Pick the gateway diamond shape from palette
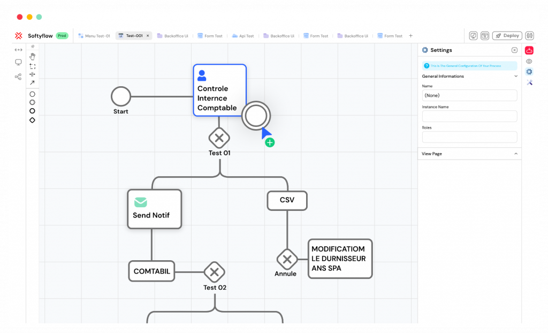 33,120
